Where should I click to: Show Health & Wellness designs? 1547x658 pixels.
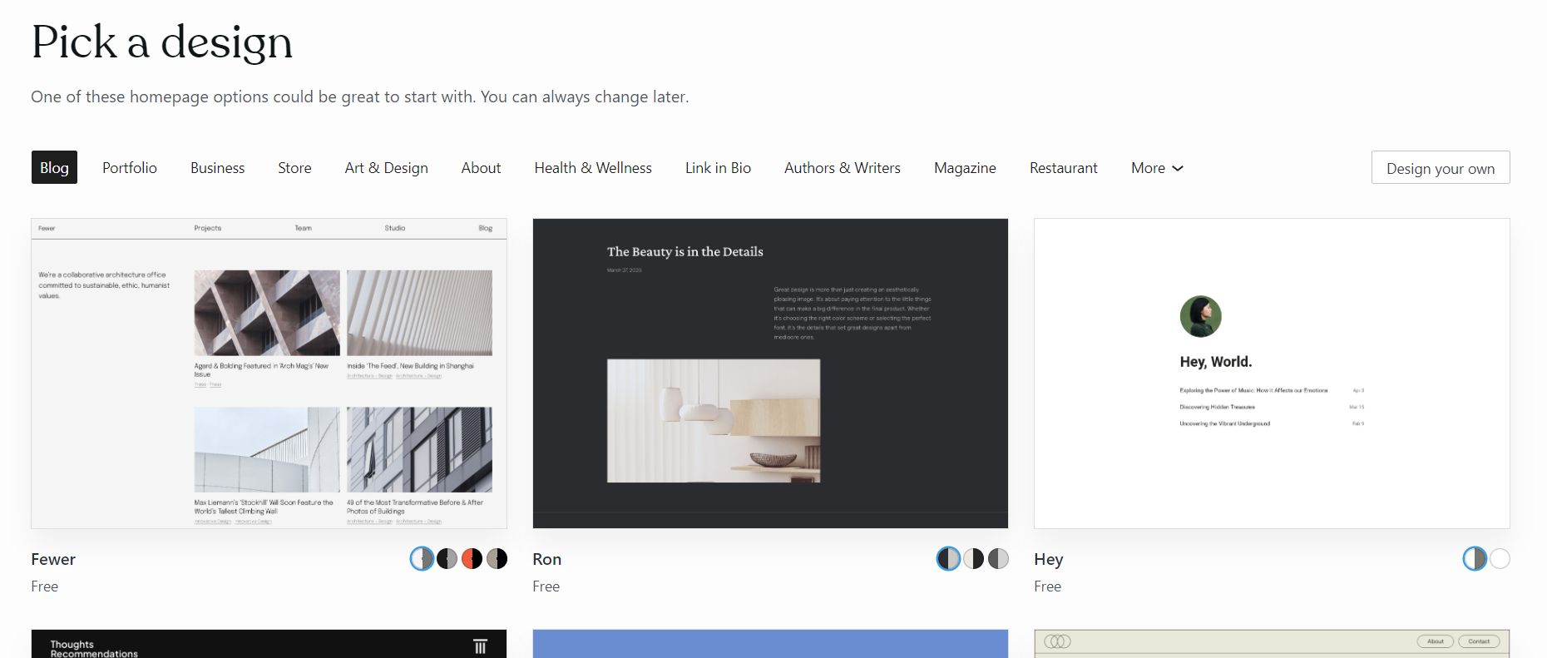point(593,168)
